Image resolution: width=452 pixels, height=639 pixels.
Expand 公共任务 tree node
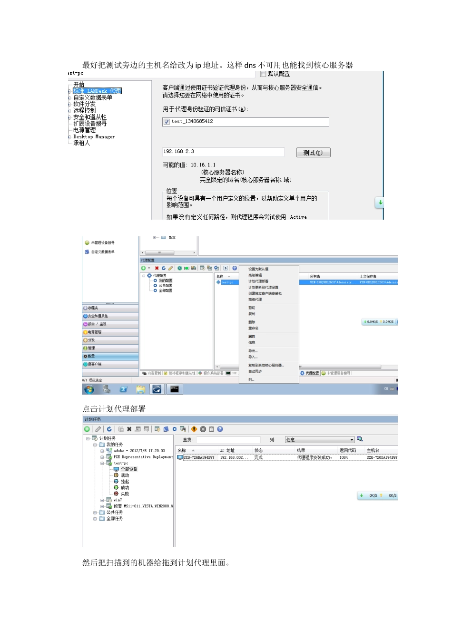click(95, 513)
